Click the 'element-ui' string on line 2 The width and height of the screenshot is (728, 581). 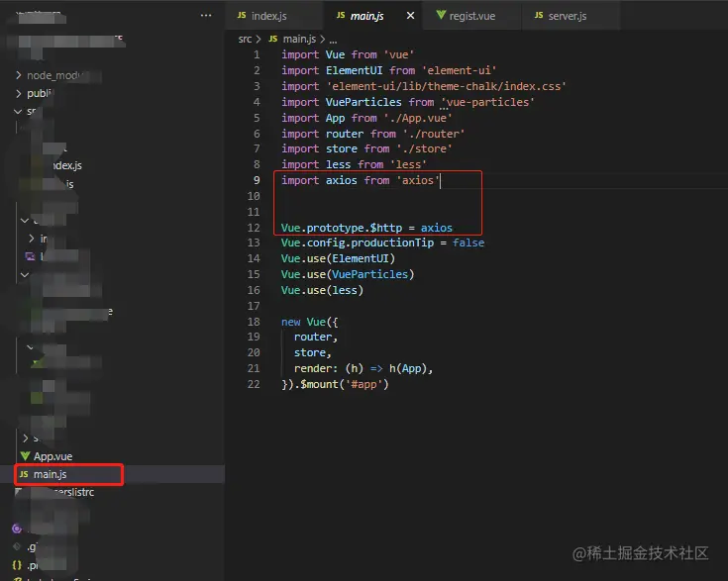[460, 70]
